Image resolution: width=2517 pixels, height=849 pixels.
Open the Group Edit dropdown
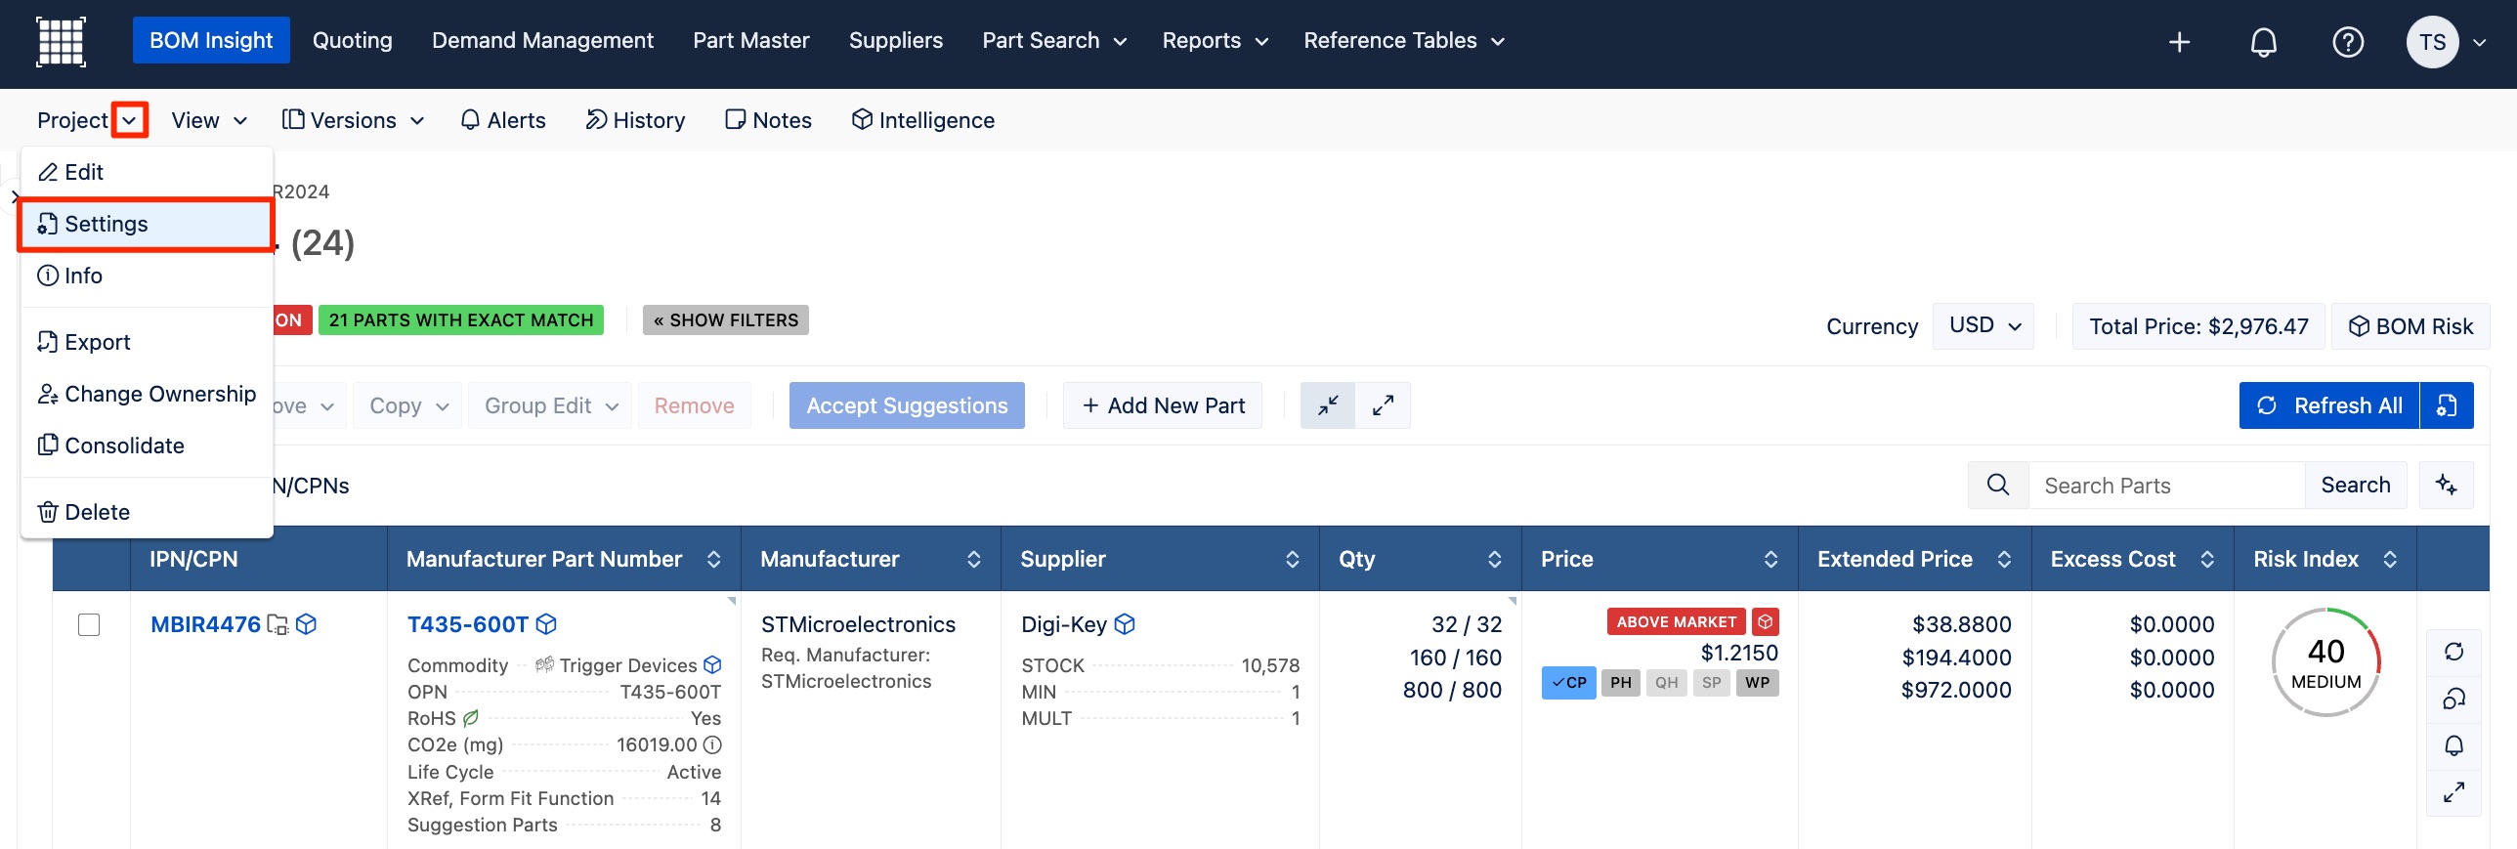pos(550,405)
